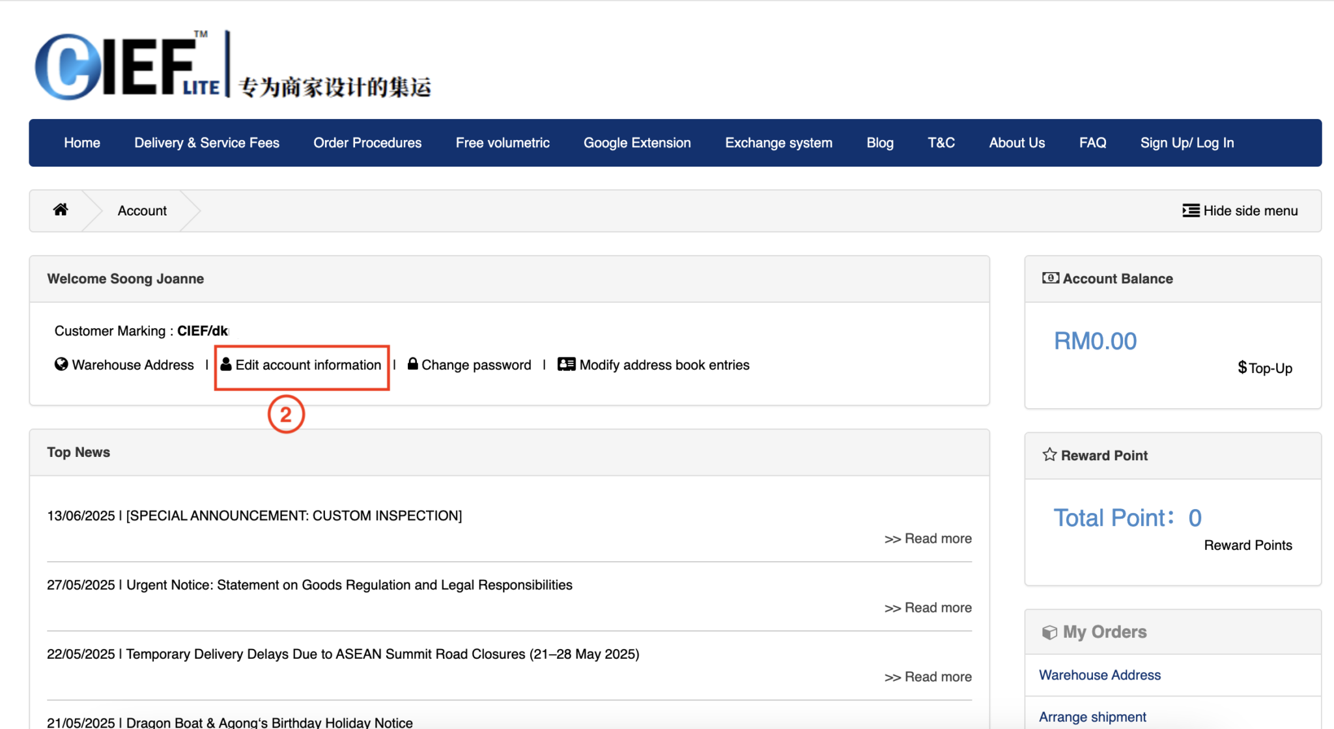Screen dimensions: 1334x729
Task: Click the address card icon for Modify address book
Action: click(x=566, y=364)
